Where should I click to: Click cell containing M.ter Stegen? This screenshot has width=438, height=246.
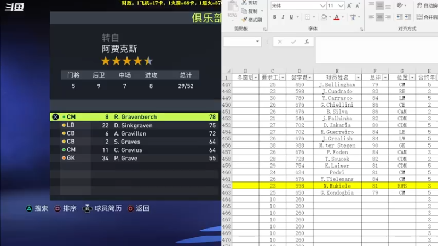coord(337,145)
